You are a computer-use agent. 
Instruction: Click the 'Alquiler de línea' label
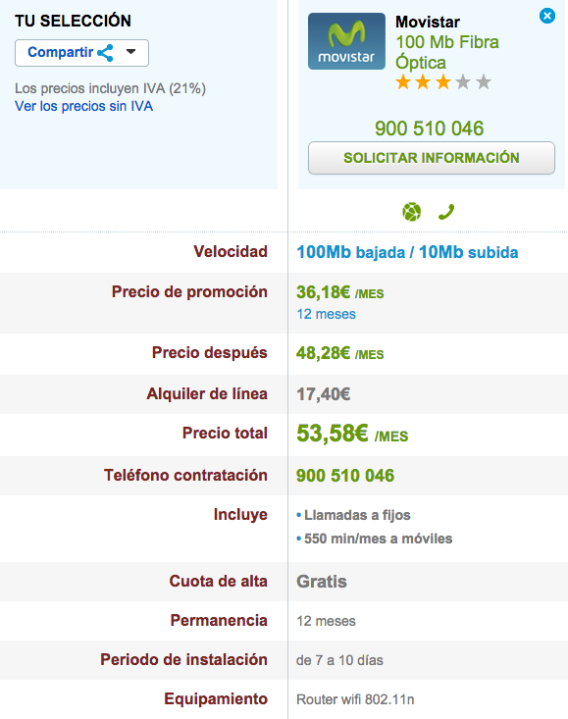point(207,393)
